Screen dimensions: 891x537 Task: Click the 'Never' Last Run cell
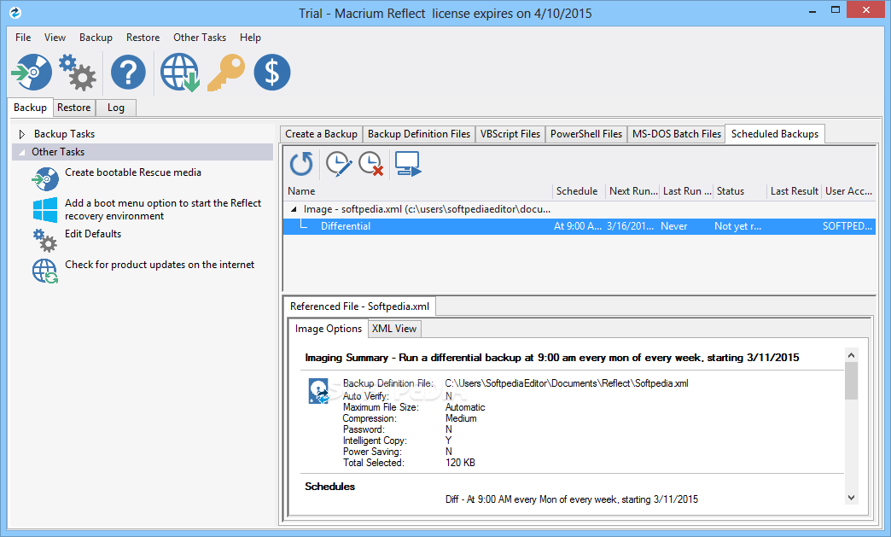[x=674, y=226]
